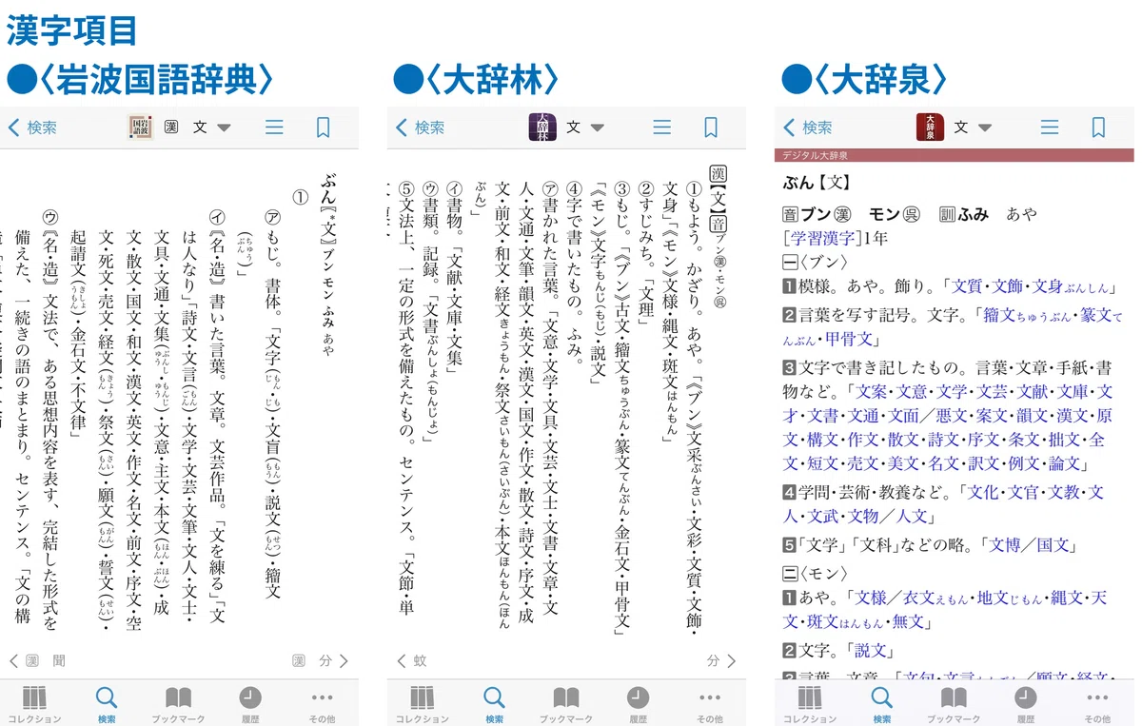The width and height of the screenshot is (1142, 726).
Task: Open list menu icon in 岩波国語辞典 screen
Action: pos(274,128)
